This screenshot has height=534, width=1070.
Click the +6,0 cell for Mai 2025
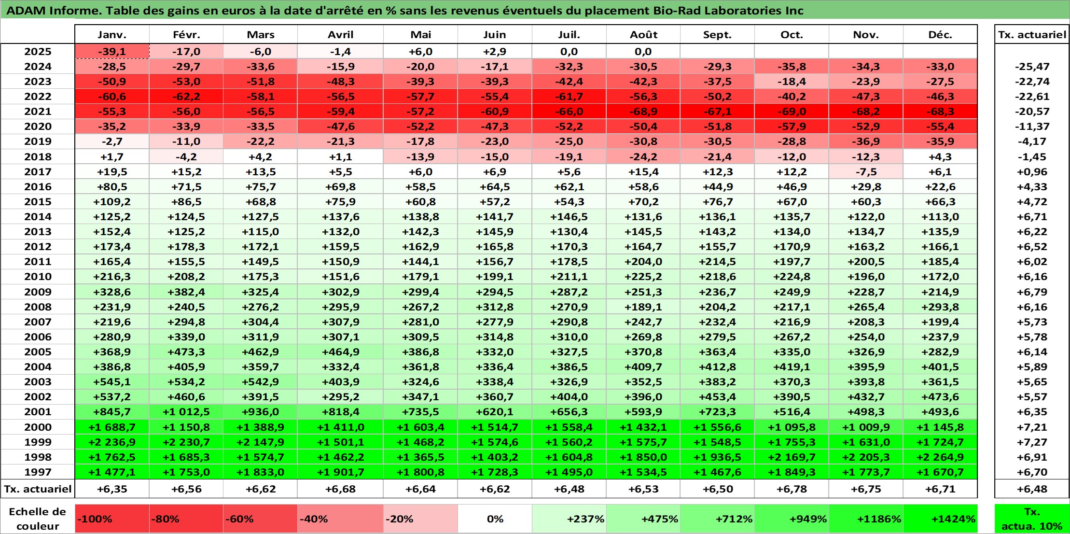coord(420,52)
